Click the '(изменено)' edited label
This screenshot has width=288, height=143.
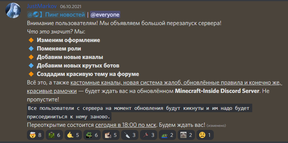pyautogui.click(x=216, y=126)
